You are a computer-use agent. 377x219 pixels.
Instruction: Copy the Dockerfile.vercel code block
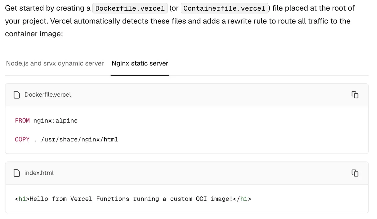click(355, 94)
